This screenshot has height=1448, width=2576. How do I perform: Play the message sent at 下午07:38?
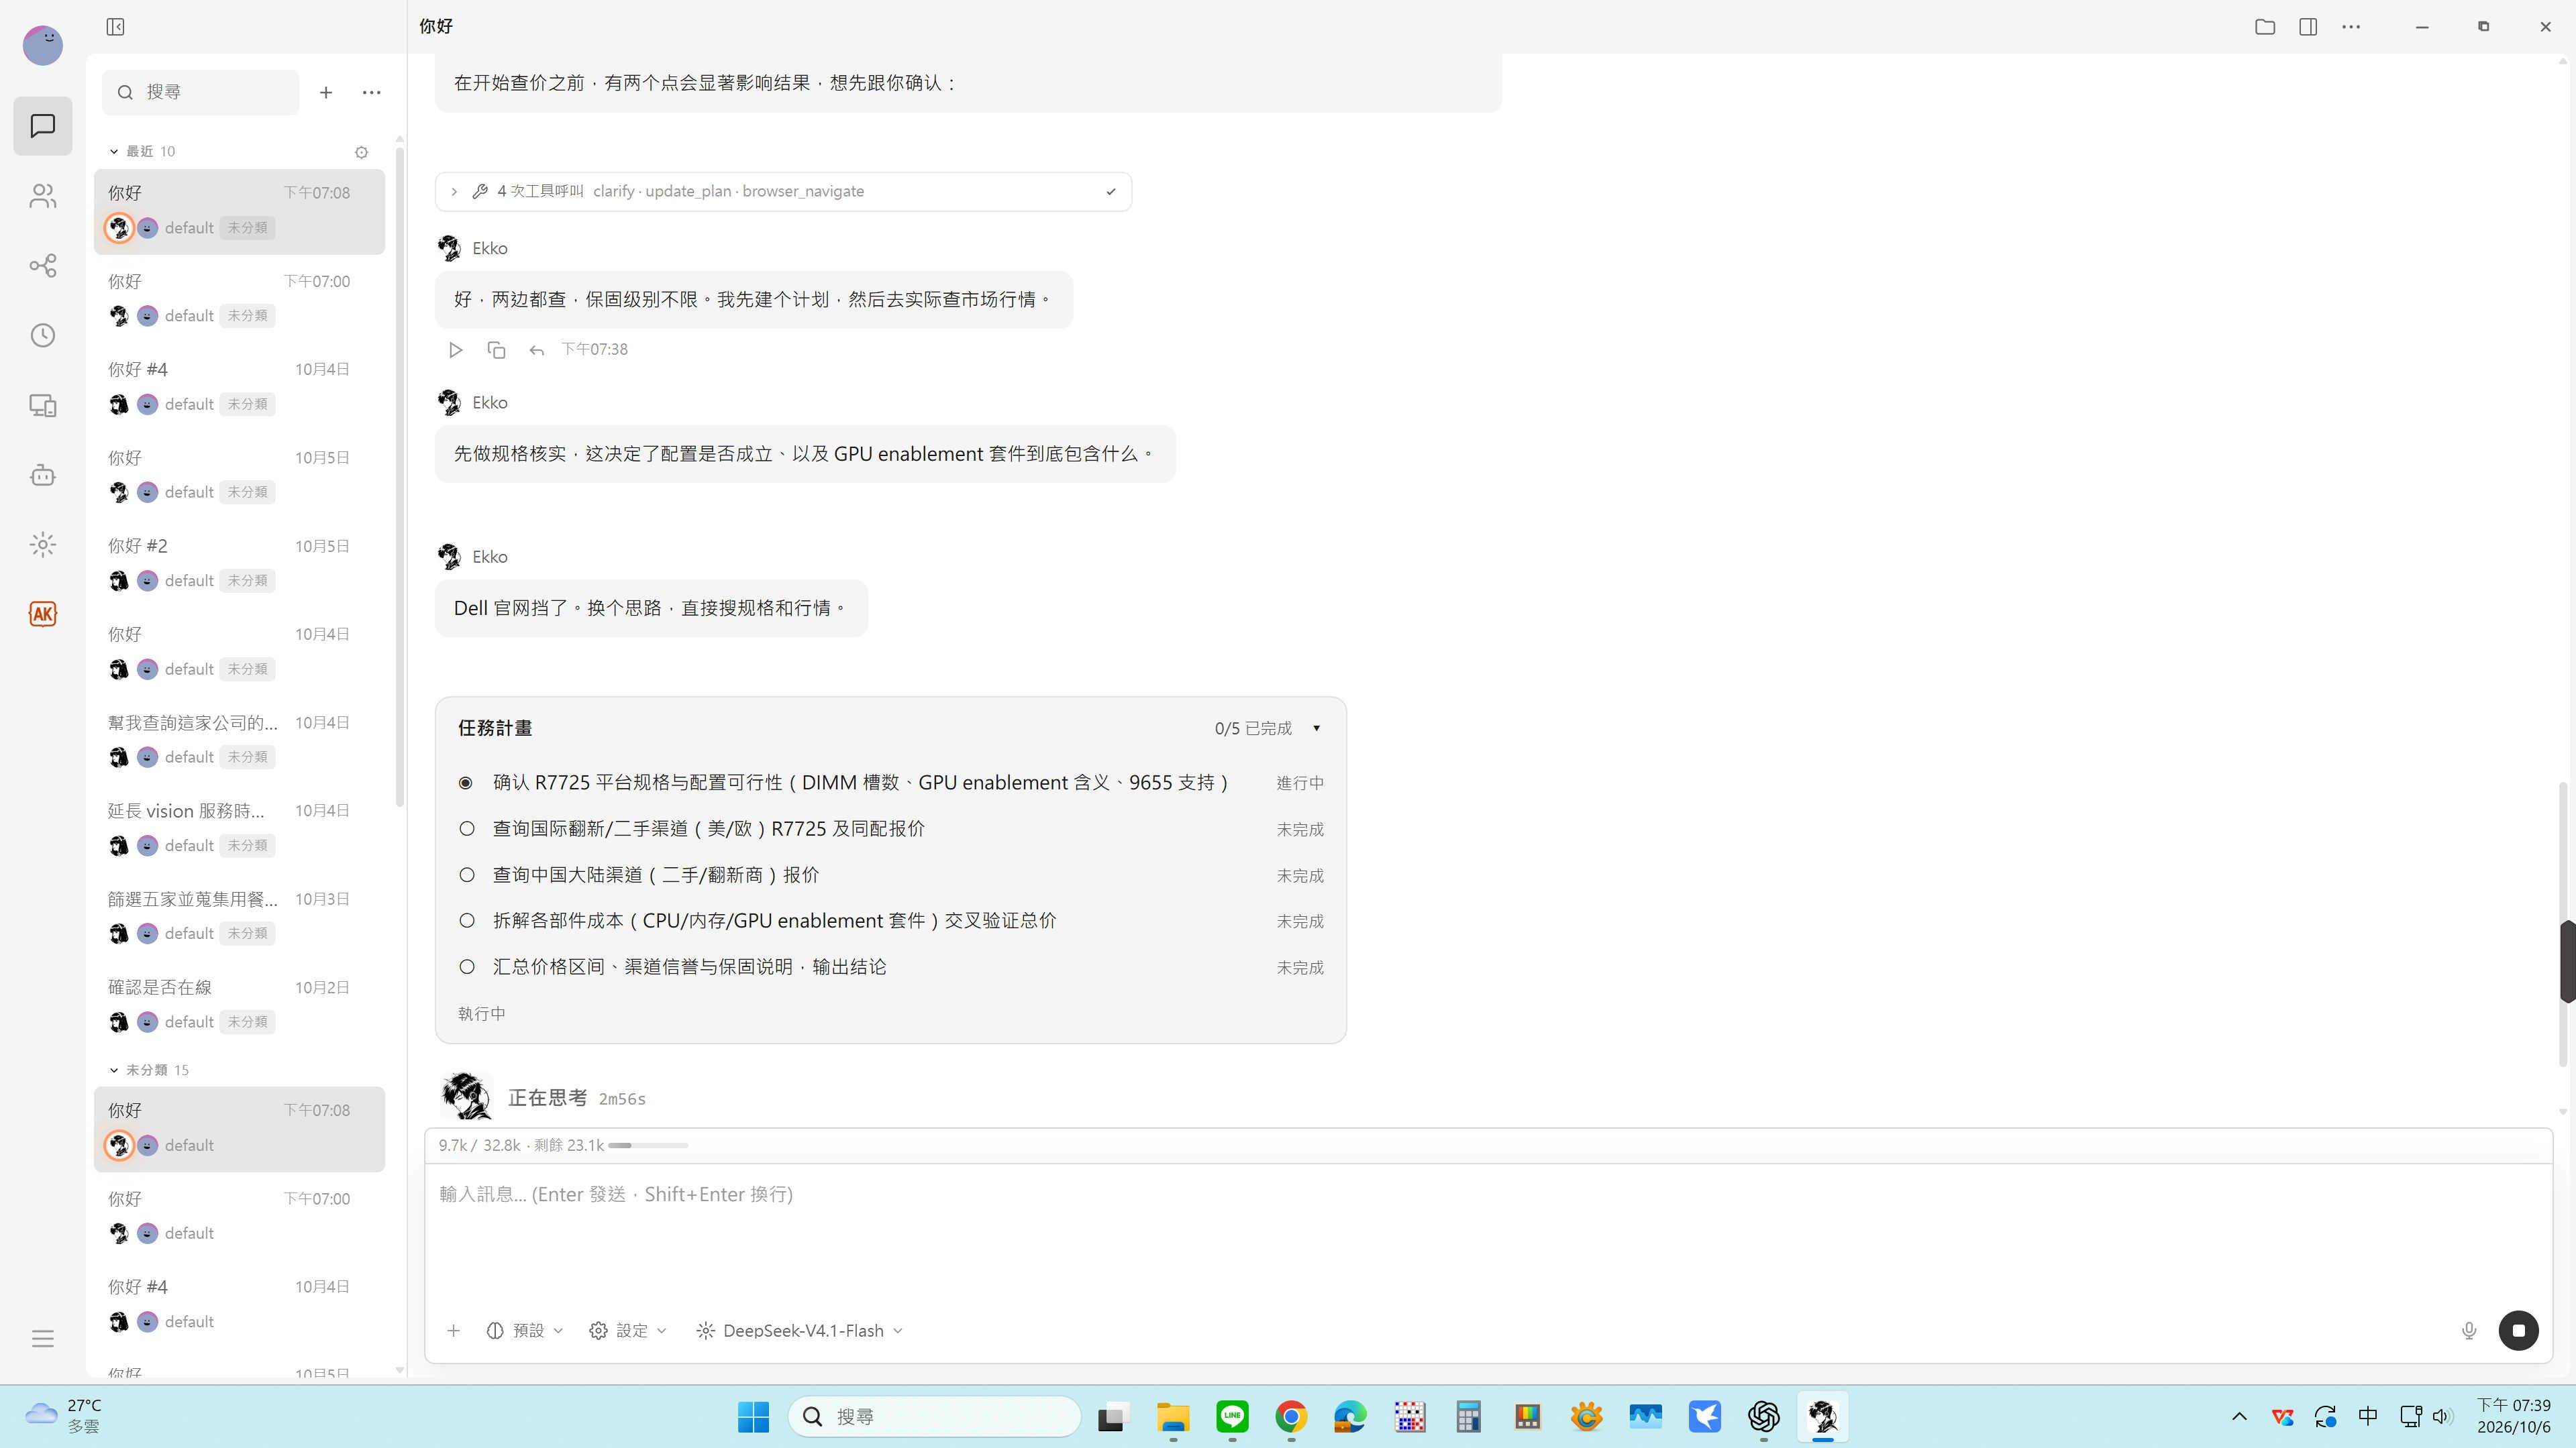[x=455, y=349]
